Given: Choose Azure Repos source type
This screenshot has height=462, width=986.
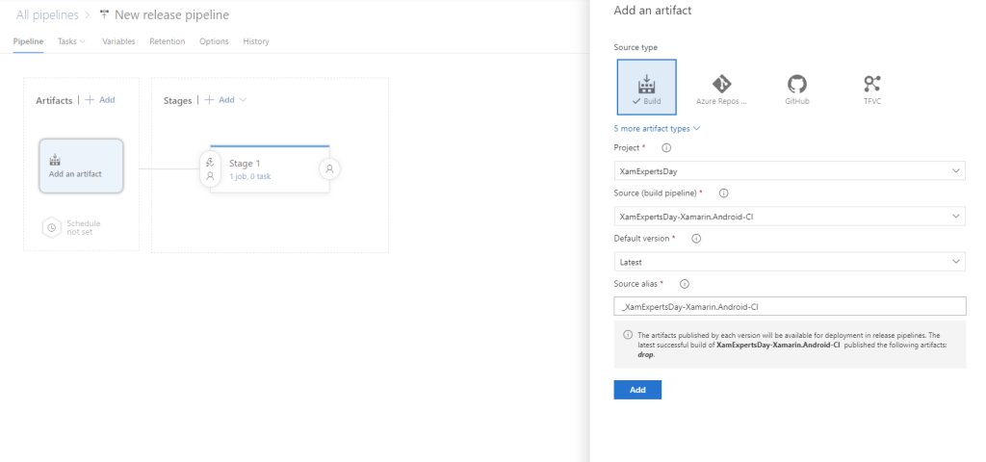Looking at the screenshot, I should point(721,87).
